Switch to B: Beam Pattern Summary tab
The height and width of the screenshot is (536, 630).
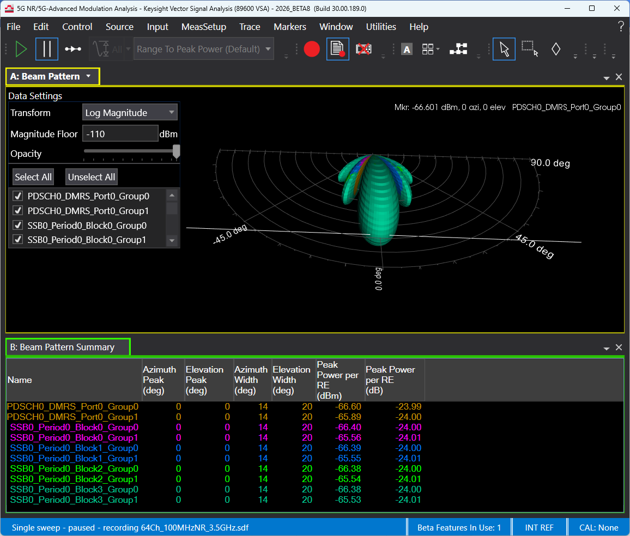coord(67,347)
